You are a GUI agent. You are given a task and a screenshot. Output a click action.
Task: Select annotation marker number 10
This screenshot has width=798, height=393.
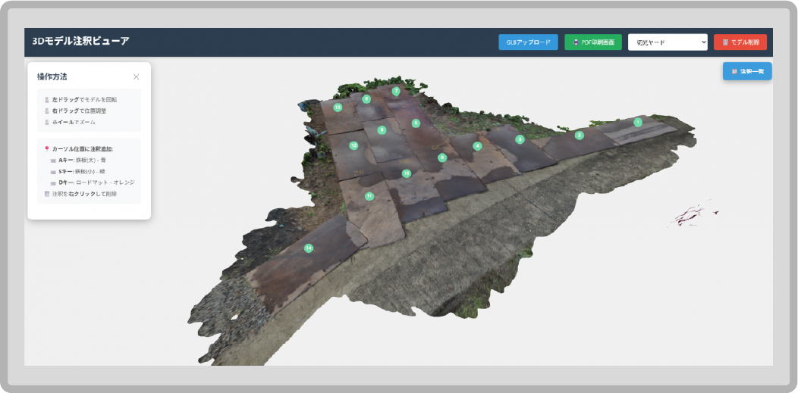coord(407,173)
